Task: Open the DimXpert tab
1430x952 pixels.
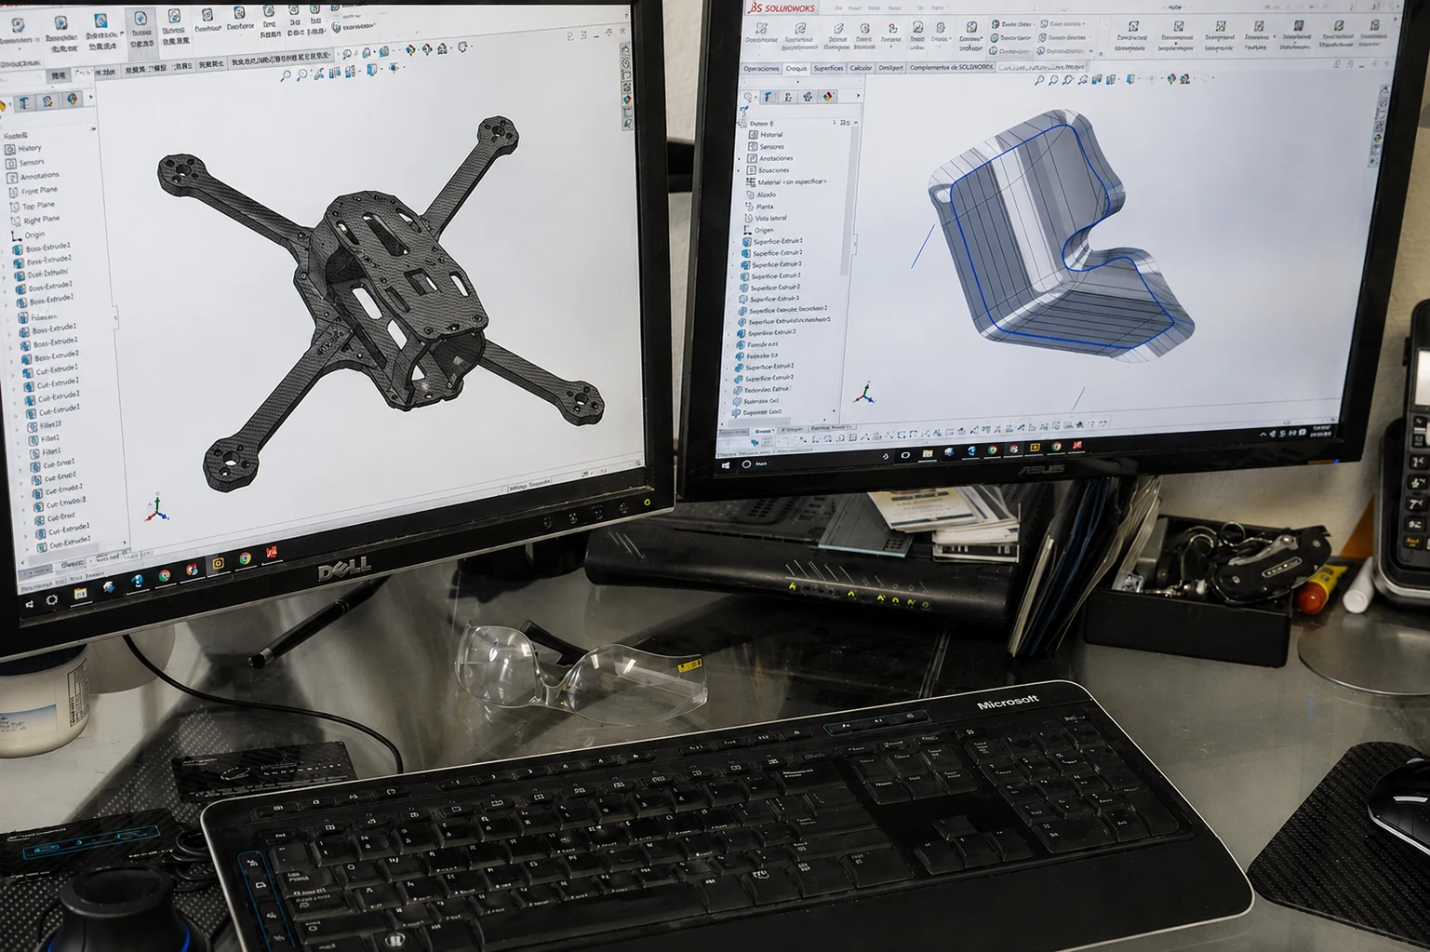Action: tap(891, 68)
